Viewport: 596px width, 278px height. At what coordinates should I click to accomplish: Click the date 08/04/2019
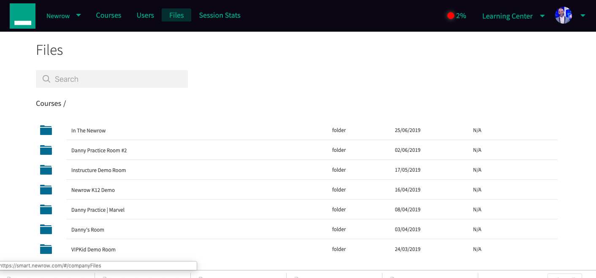[x=408, y=210]
